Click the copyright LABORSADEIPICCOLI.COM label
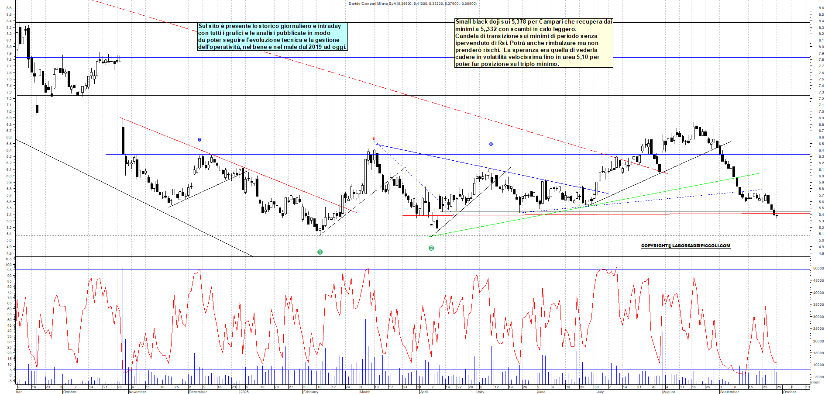825x394 pixels. pyautogui.click(x=685, y=245)
